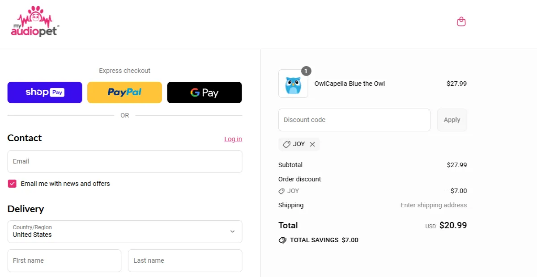Focus the Email input field
Image resolution: width=537 pixels, height=277 pixels.
tap(125, 161)
